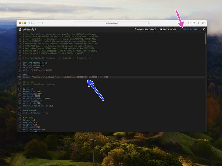222x166 pixels.
Task: Click the [force_move] section header
Action: click(30, 110)
